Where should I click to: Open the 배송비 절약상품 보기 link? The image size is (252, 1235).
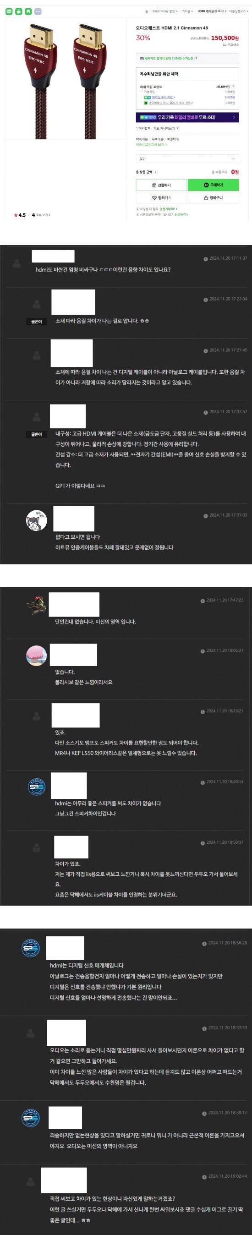click(151, 144)
